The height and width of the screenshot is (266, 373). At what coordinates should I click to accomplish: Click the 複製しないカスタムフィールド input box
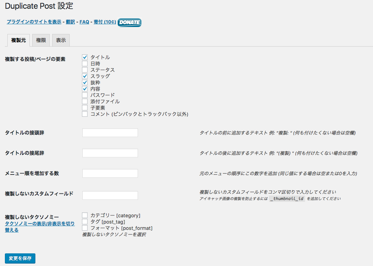click(110, 195)
